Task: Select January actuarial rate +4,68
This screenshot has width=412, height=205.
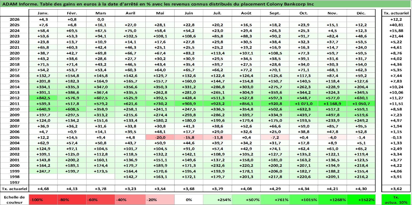Action: coord(43,189)
